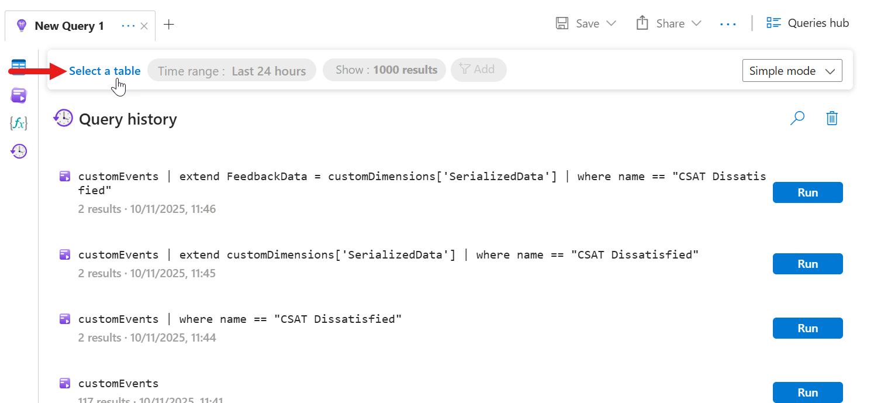Image resolution: width=874 pixels, height=403 pixels.
Task: Run the extend customDimensions SerializedData query
Action: point(807,264)
